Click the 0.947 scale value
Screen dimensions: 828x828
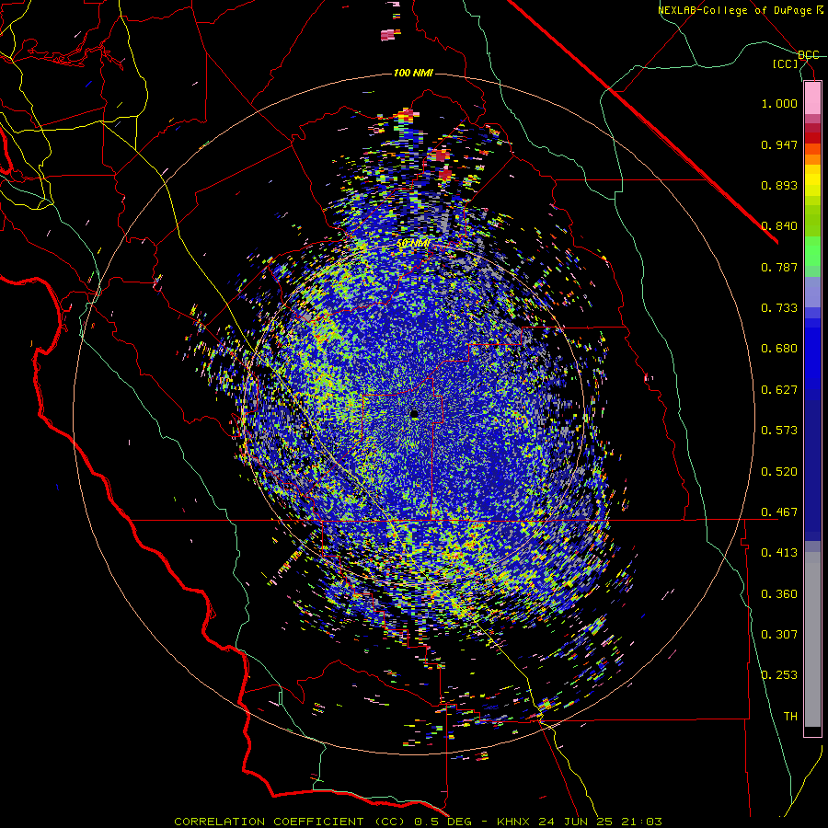click(779, 144)
